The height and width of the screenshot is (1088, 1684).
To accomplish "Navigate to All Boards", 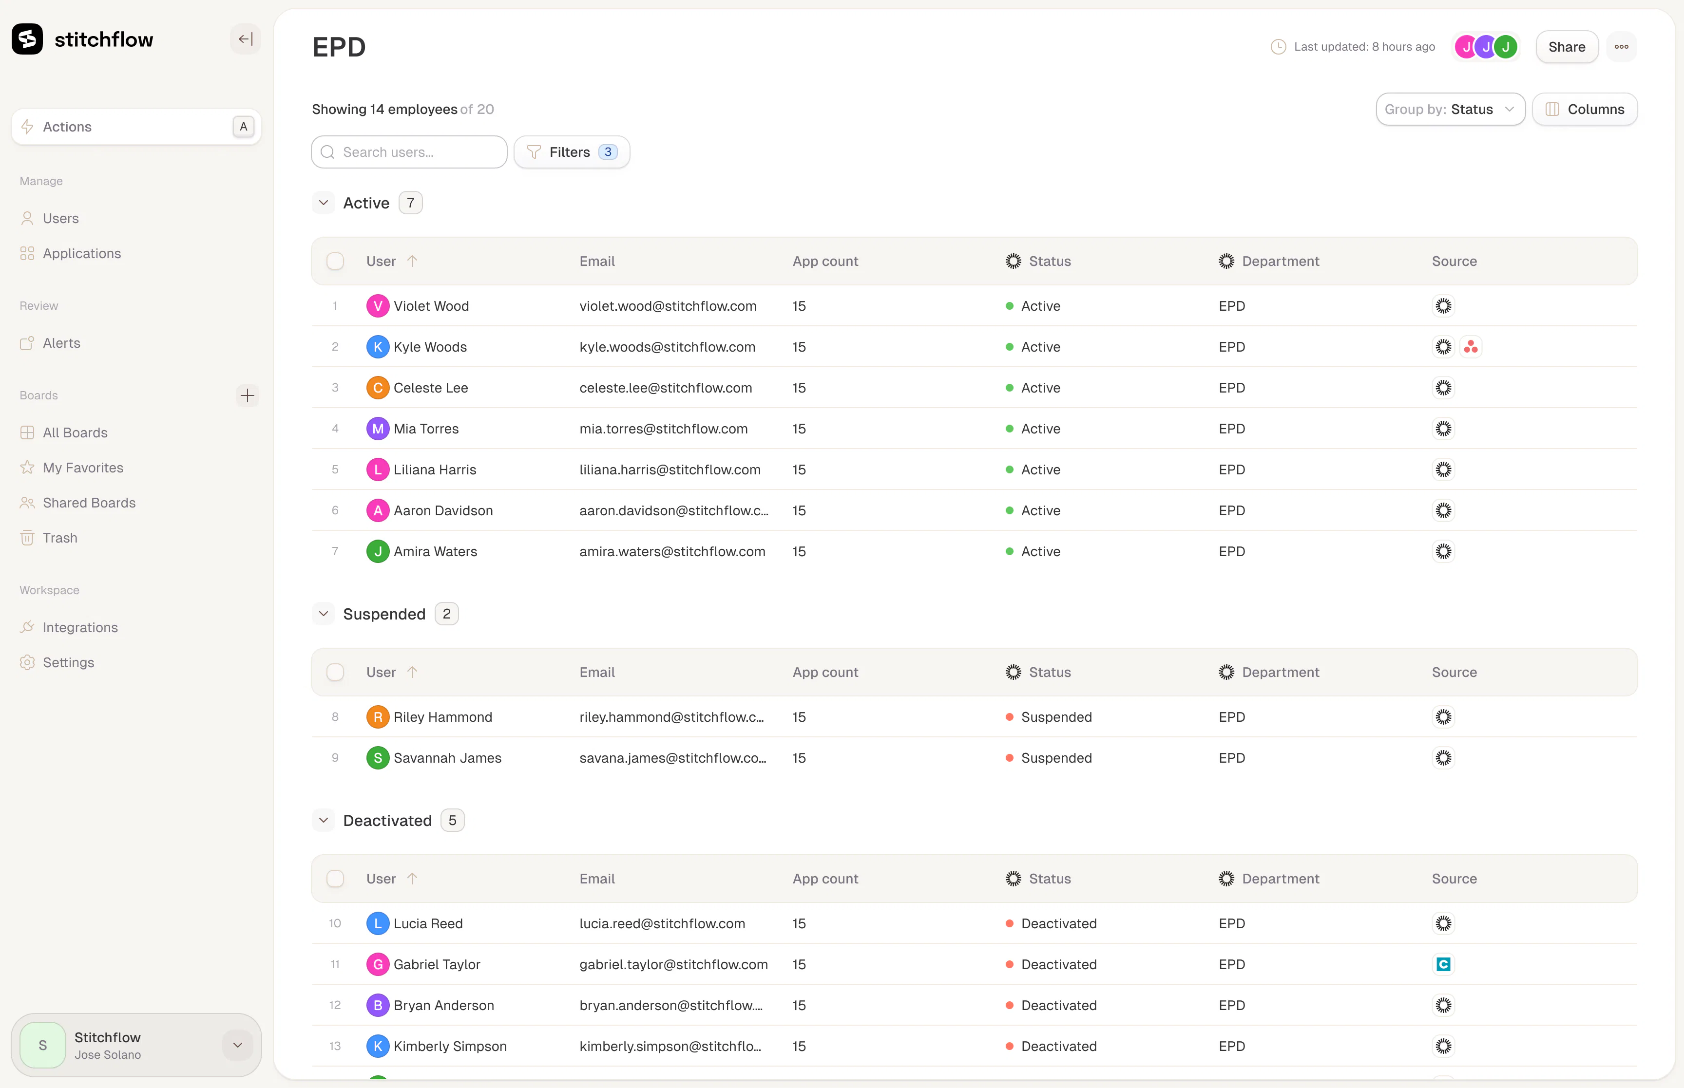I will tap(75, 432).
